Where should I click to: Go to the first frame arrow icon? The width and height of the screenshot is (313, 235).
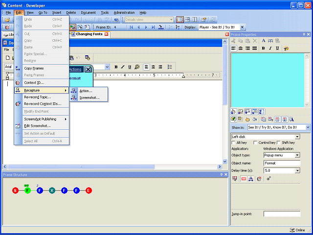131,27
